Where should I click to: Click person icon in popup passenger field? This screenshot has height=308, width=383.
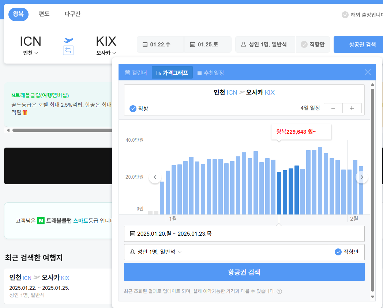tap(132, 252)
